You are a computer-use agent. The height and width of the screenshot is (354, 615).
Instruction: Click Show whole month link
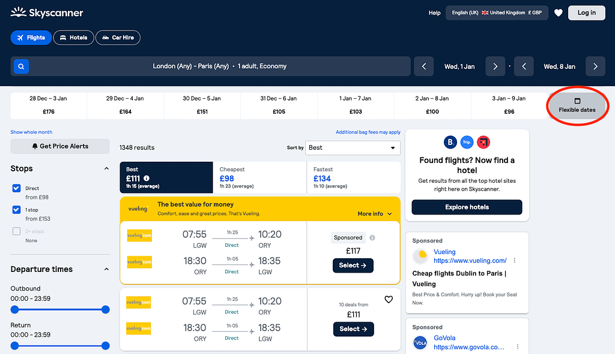[31, 132]
